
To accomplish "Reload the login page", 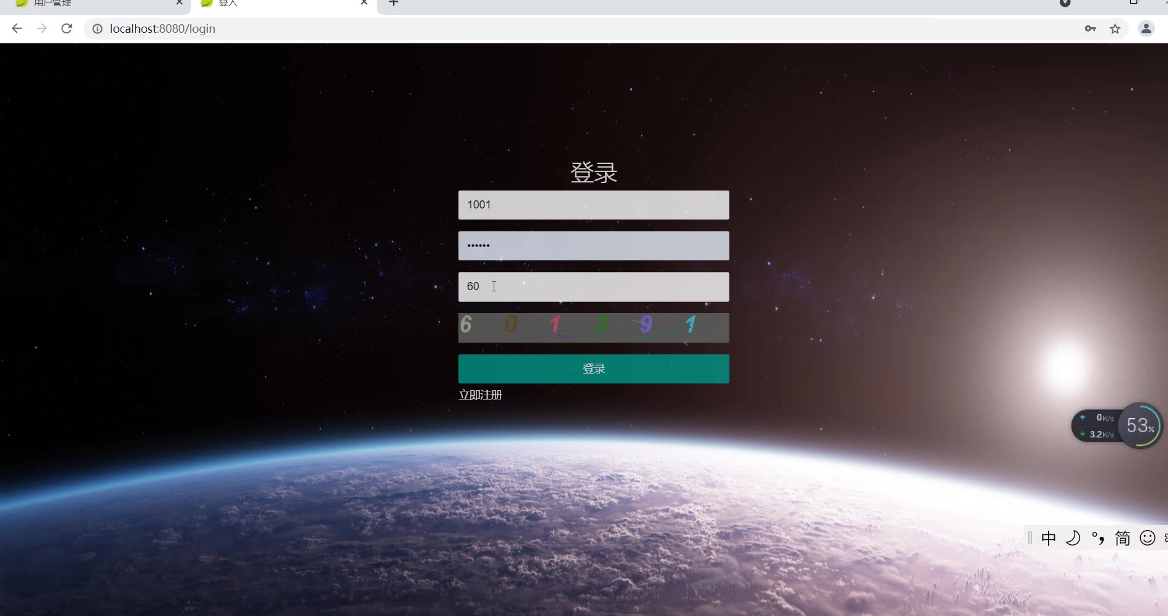I will click(x=67, y=28).
